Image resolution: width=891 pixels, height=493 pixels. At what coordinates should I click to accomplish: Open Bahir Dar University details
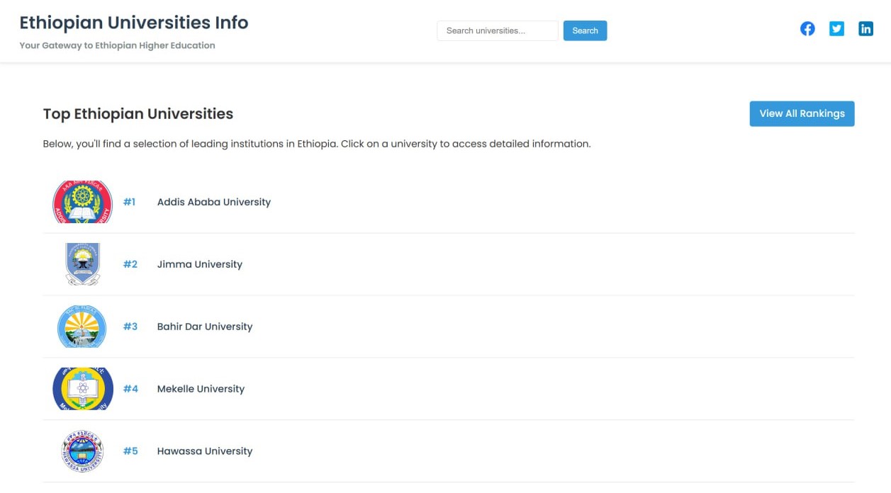point(205,327)
